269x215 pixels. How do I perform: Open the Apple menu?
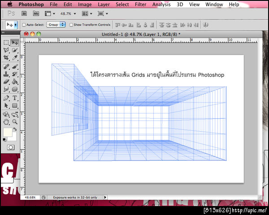pos(10,4)
